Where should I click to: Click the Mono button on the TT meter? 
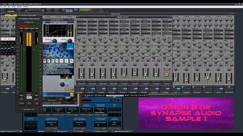(x=29, y=104)
